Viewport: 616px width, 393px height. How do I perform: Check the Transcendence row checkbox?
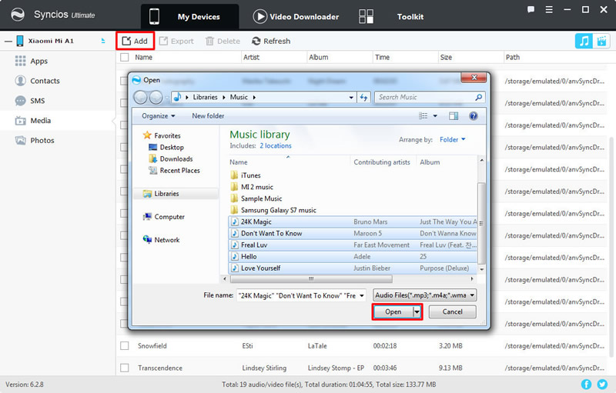(125, 368)
